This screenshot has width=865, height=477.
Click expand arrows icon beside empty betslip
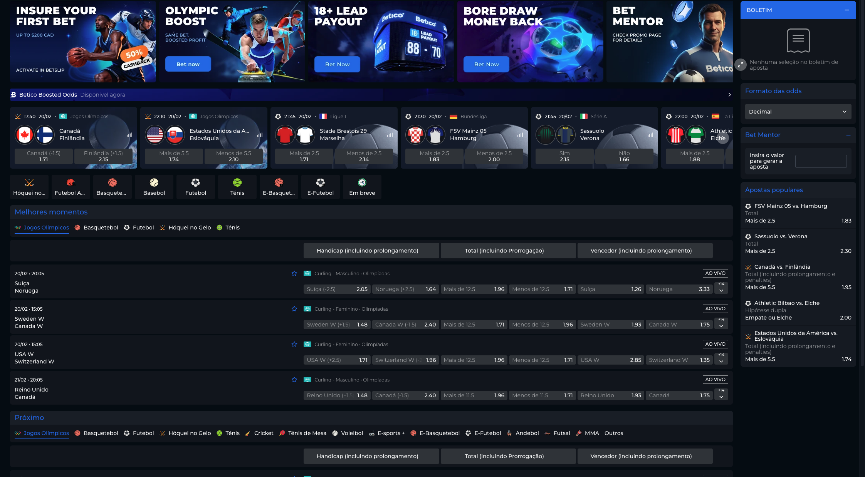[740, 65]
